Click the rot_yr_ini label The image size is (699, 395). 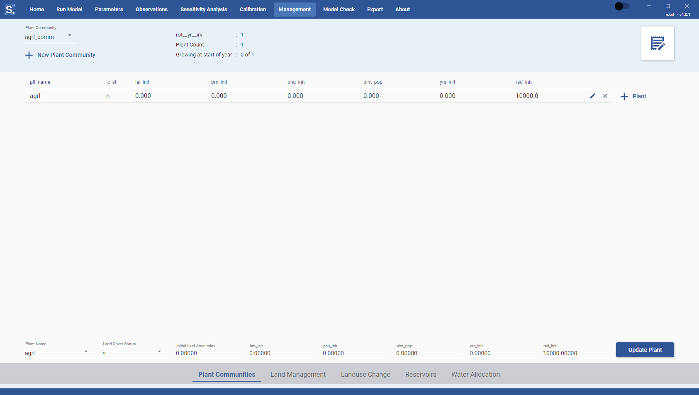[189, 35]
